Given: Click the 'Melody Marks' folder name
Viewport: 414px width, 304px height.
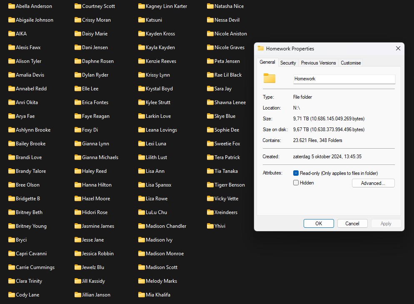Looking at the screenshot, I should 161,281.
